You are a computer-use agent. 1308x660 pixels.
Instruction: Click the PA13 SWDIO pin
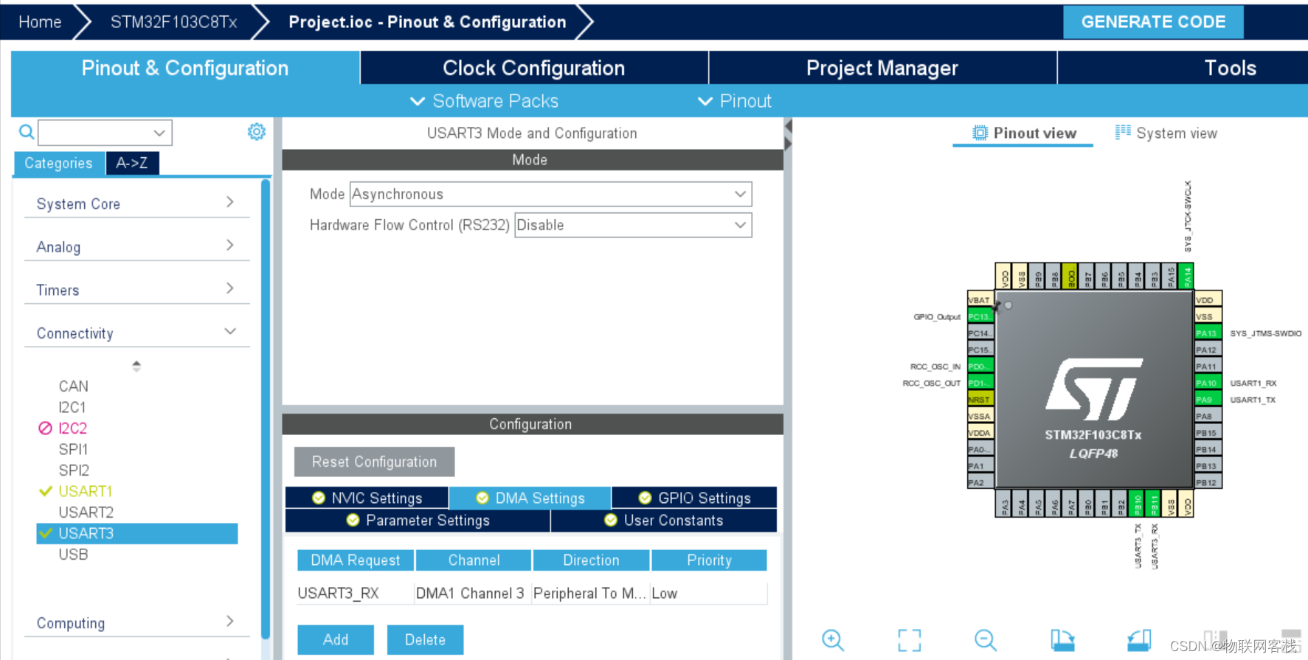pos(1208,333)
